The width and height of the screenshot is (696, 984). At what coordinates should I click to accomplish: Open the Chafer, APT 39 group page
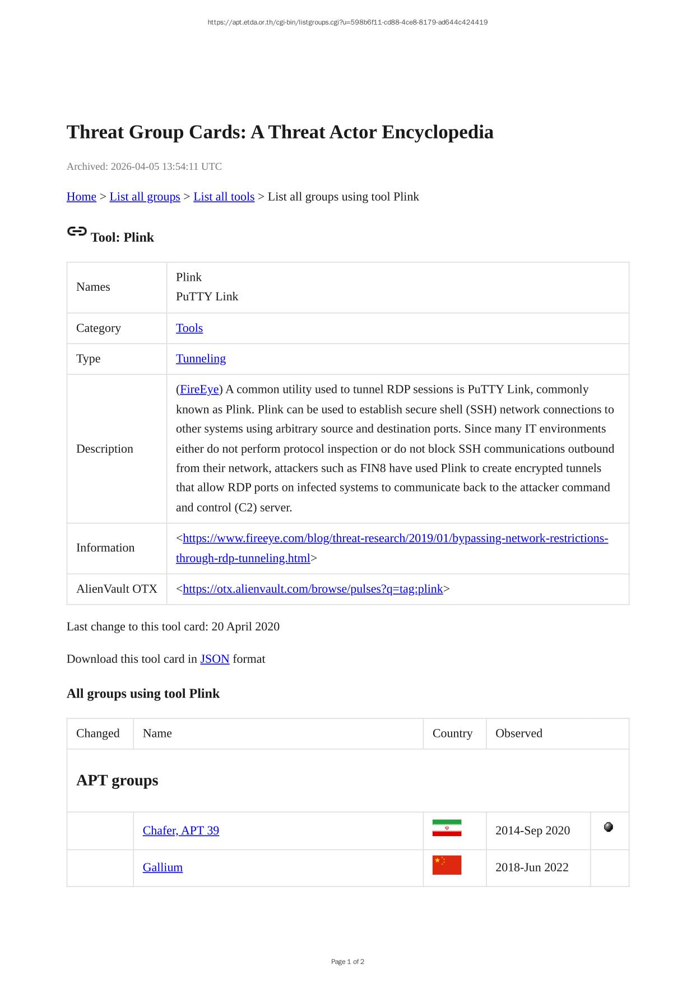pos(180,830)
